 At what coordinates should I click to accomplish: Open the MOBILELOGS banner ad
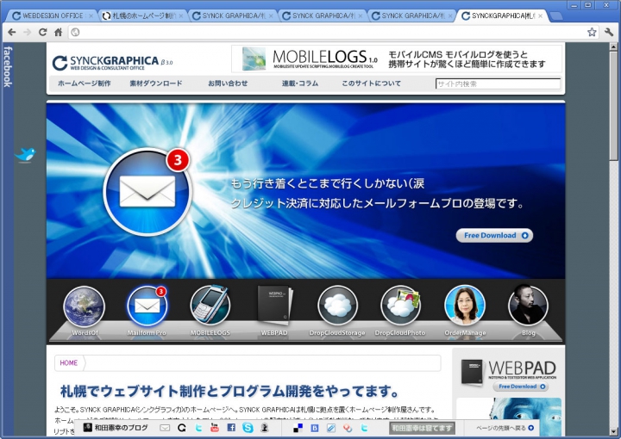tap(397, 59)
